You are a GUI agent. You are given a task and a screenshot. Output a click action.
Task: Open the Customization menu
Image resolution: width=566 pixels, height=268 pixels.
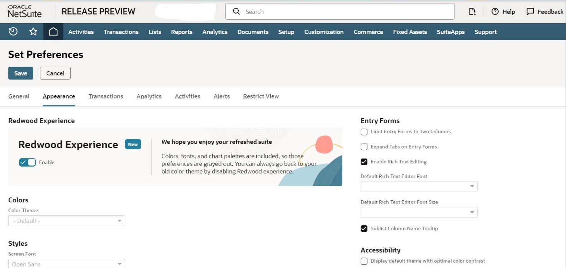[x=324, y=32]
